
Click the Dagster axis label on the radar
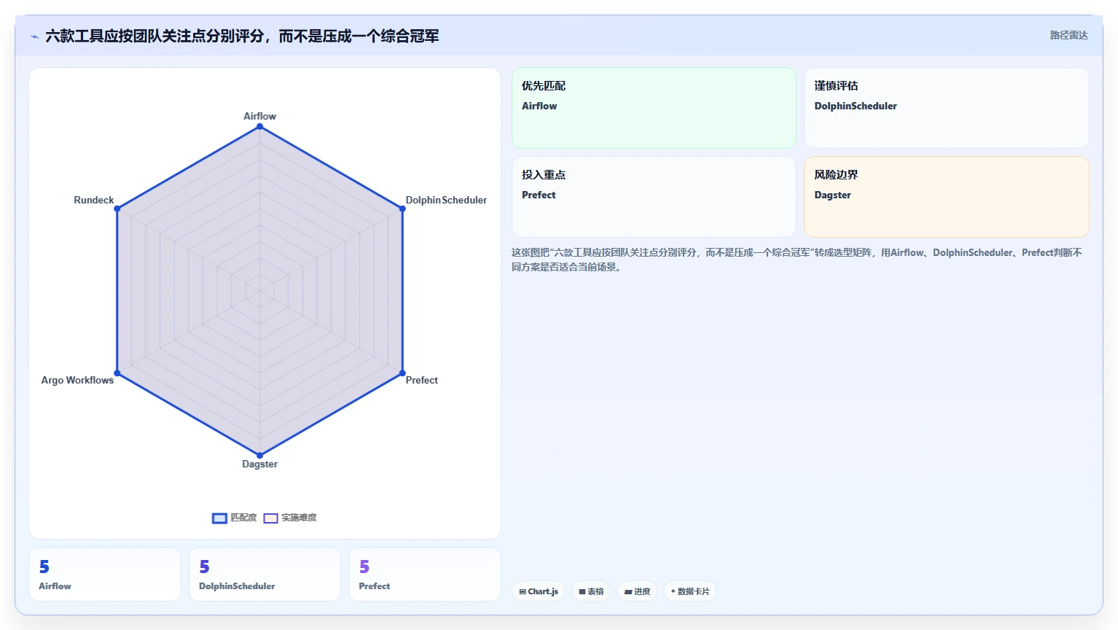click(x=259, y=464)
